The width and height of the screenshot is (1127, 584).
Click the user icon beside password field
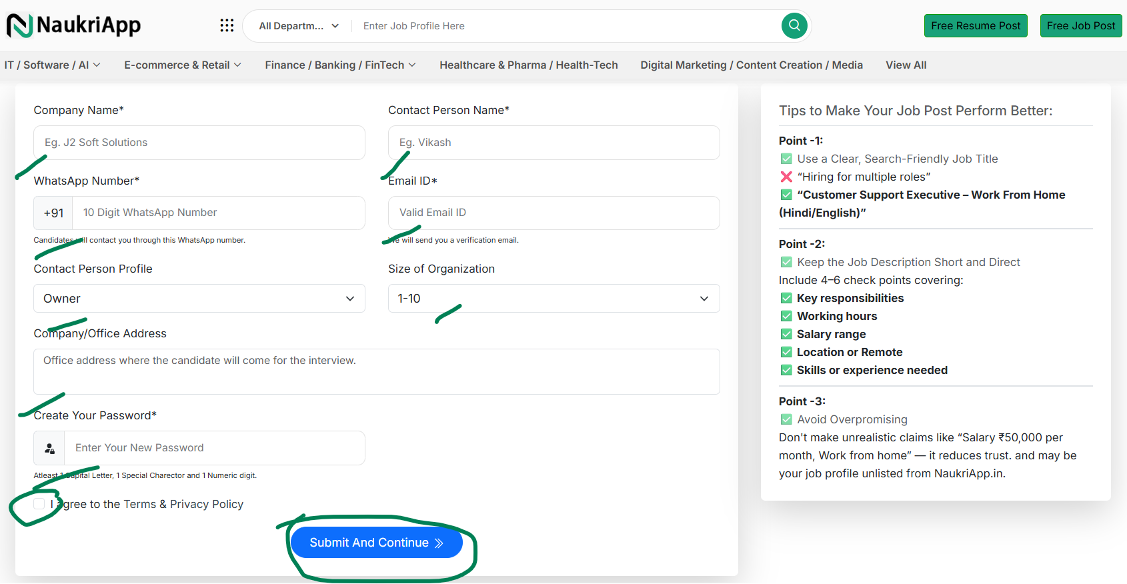coord(49,449)
